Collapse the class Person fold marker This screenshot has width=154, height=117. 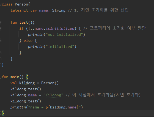(x=1, y=4)
